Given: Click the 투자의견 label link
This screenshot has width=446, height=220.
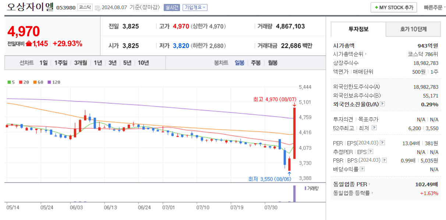Looking at the screenshot, I should [343, 119].
